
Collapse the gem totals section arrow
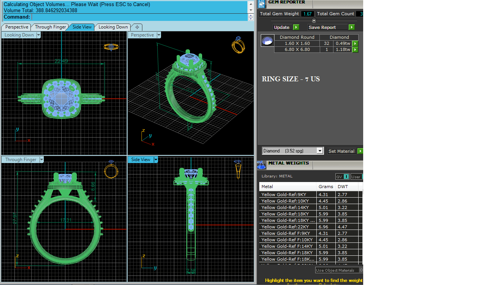click(x=314, y=21)
